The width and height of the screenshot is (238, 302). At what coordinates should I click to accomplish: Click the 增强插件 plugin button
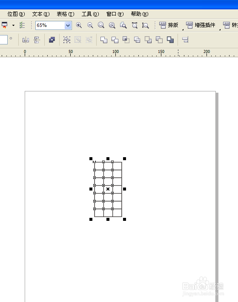201,25
